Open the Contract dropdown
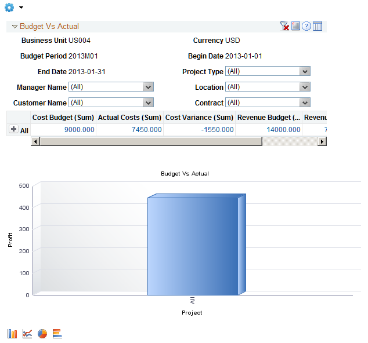 click(268, 103)
